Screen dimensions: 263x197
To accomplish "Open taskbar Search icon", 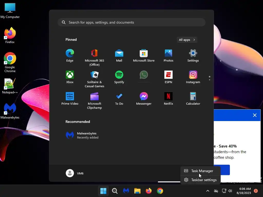I will click(x=115, y=191).
